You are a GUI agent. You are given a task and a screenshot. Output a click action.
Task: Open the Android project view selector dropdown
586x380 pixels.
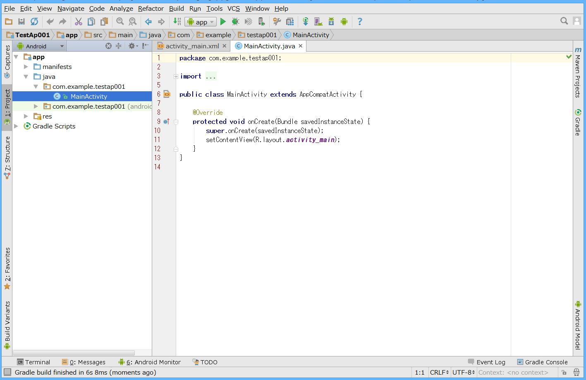click(39, 46)
